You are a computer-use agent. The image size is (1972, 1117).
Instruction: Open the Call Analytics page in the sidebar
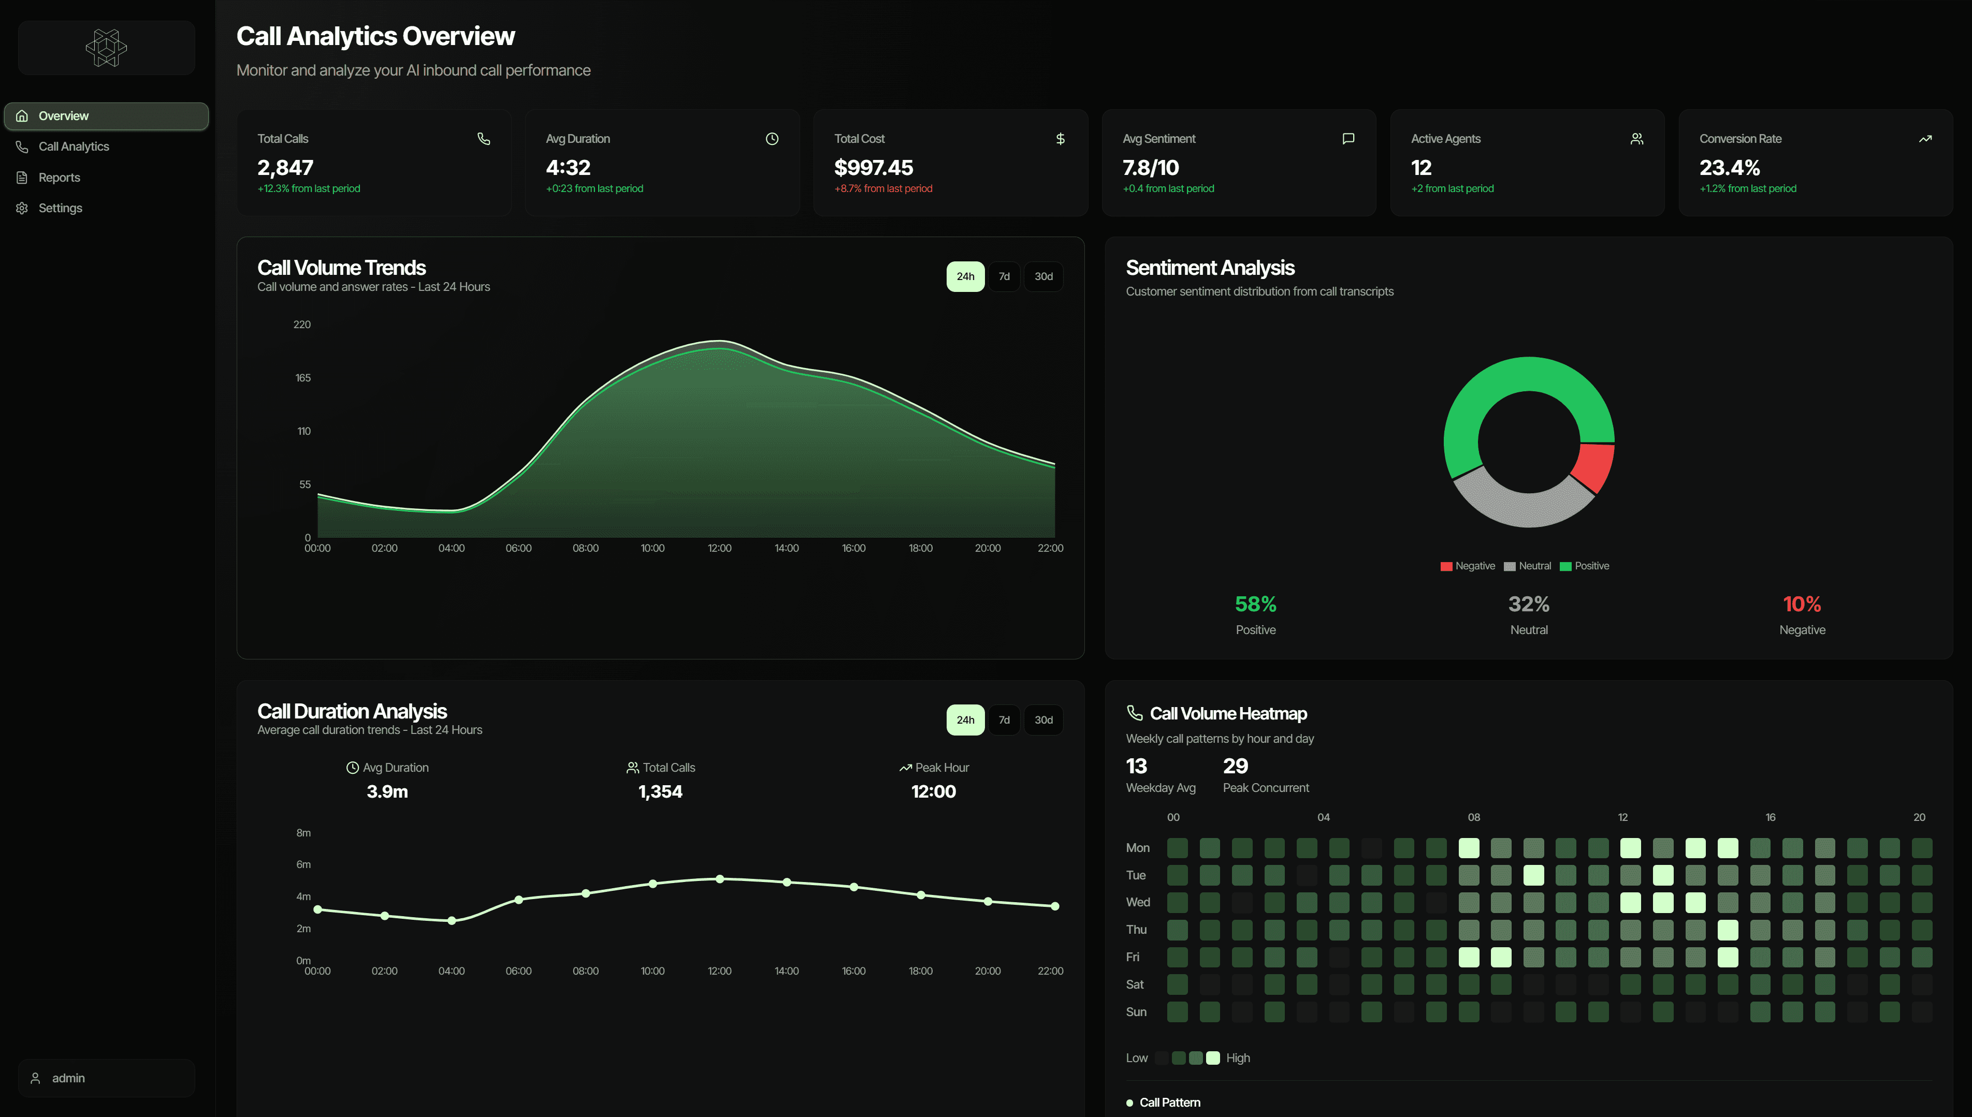(74, 146)
